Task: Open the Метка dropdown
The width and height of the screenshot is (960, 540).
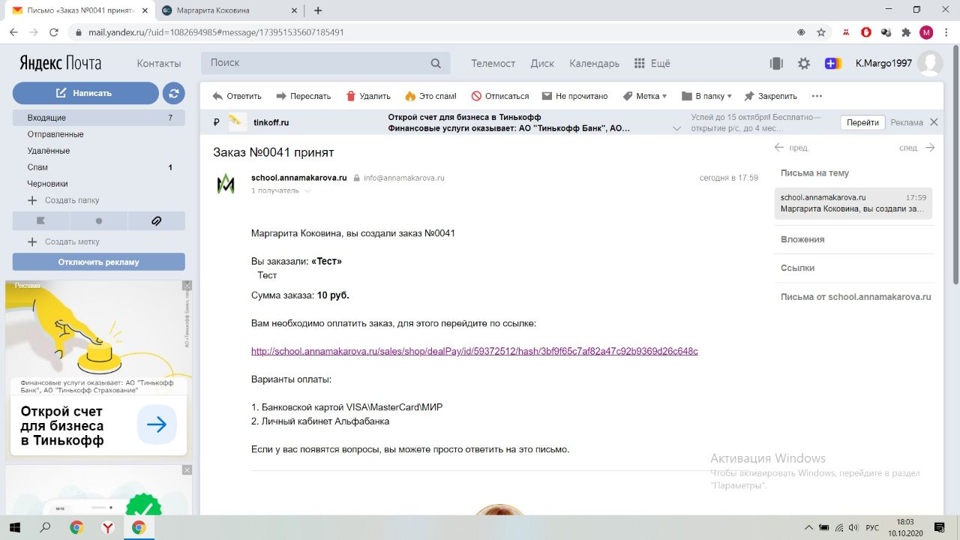Action: click(x=644, y=96)
